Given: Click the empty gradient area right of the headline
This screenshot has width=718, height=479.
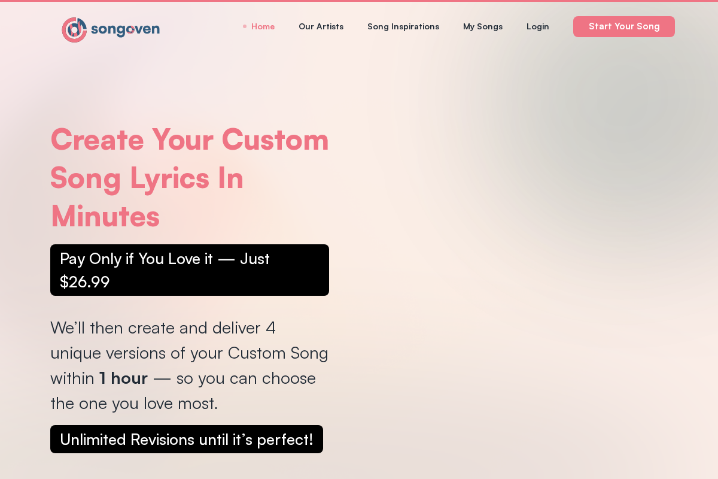Looking at the screenshot, I should click(x=509, y=180).
